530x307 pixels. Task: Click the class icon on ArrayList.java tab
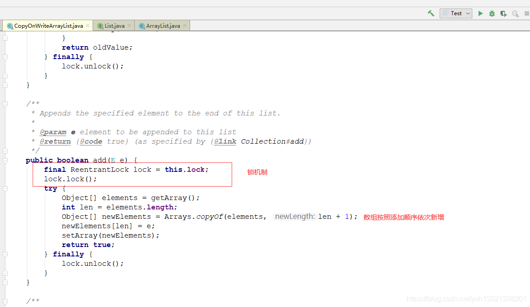(142, 26)
